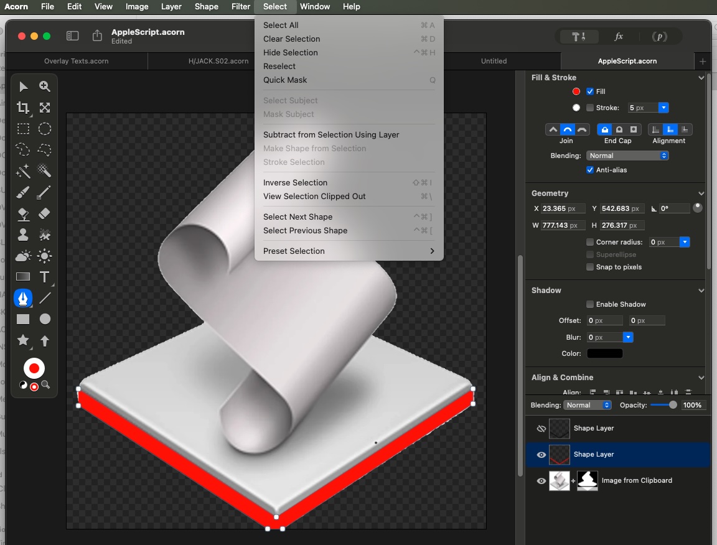
Task: Select the Zoom magnifier tool
Action: click(45, 86)
